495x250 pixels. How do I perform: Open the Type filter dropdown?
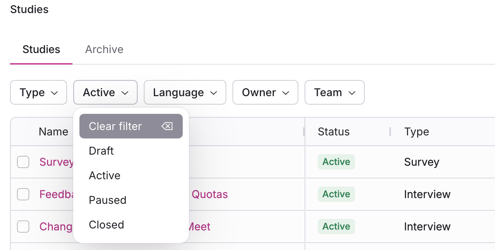point(39,92)
